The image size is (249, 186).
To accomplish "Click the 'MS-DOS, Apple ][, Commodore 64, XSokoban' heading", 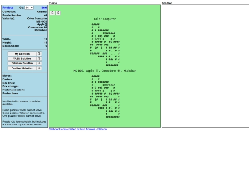I will (105, 71).
